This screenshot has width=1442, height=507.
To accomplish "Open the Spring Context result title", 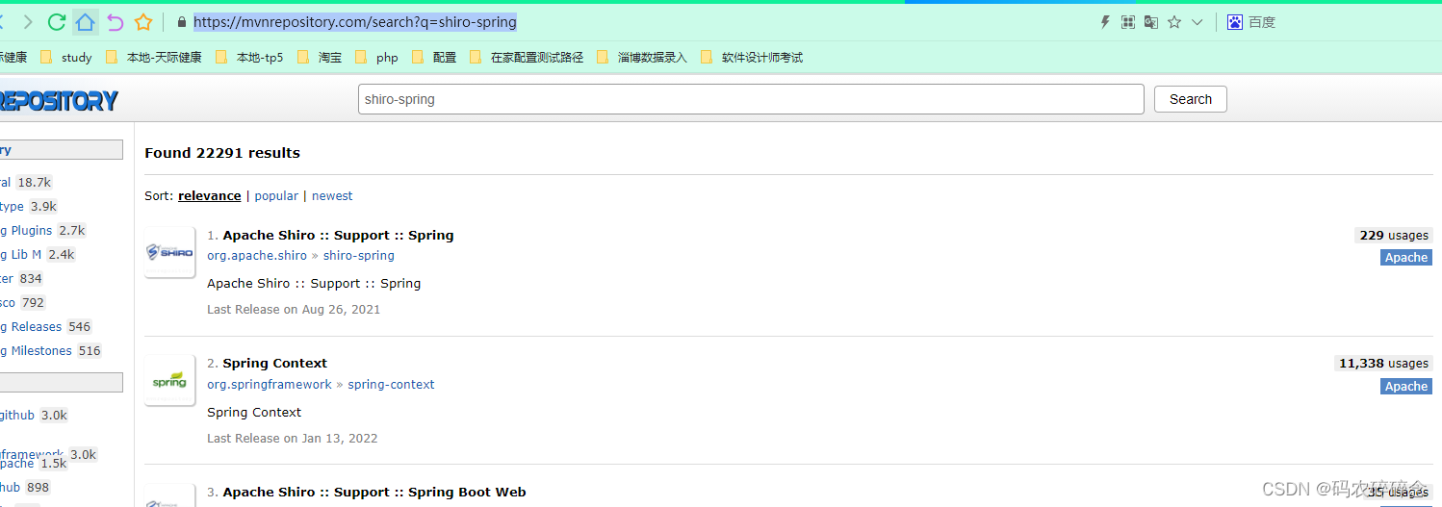I will coord(274,363).
